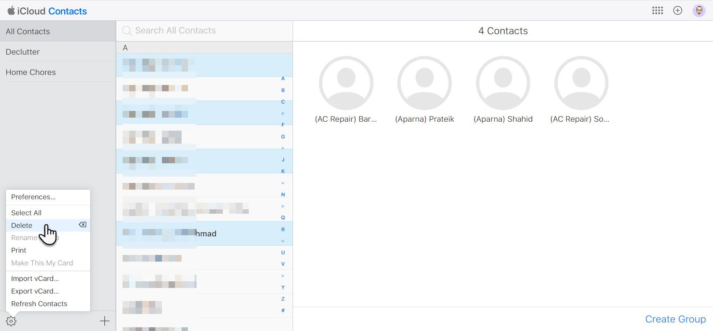Open the Home Chores group
This screenshot has width=713, height=331.
click(58, 72)
